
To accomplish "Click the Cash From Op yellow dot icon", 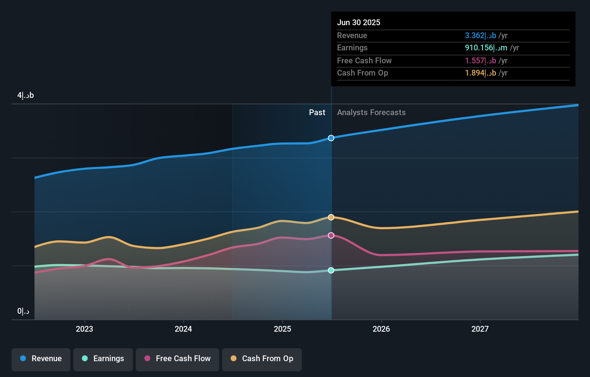I will tap(234, 359).
